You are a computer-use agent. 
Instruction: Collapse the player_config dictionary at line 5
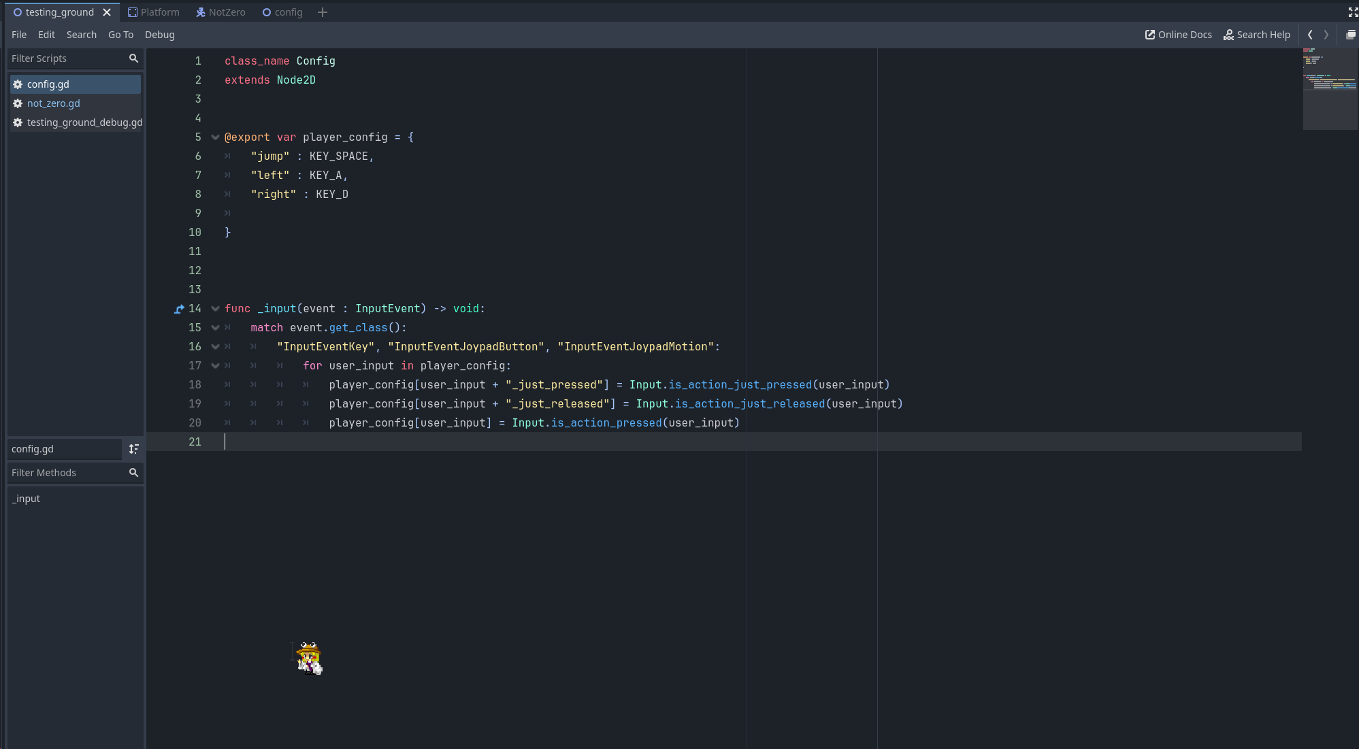[215, 137]
